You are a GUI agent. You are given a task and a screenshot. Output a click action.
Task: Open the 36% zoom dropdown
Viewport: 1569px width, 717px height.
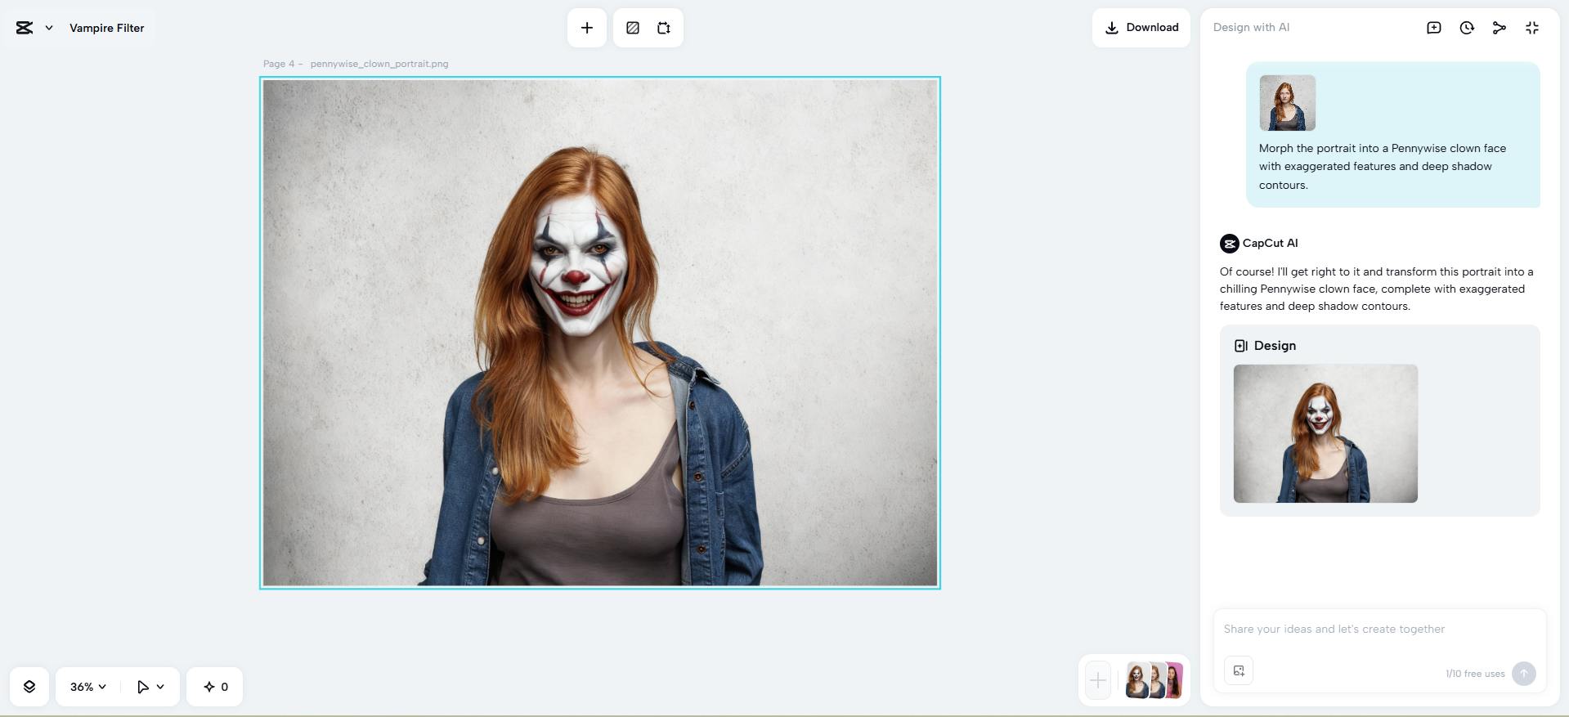(88, 687)
